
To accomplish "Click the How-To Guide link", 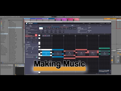I will (x=102, y=23).
